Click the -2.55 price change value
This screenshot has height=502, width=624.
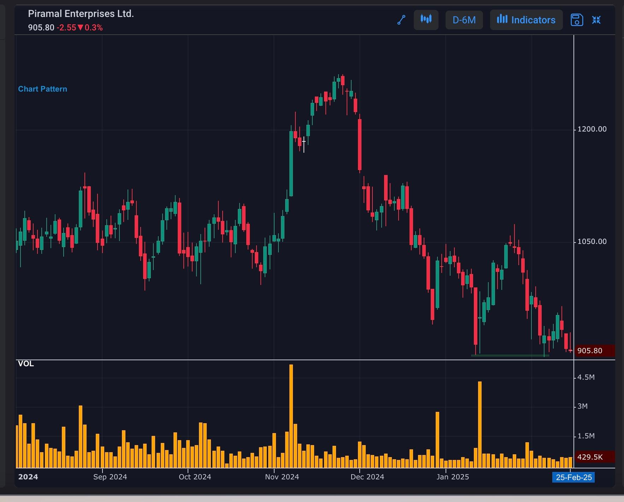point(66,28)
